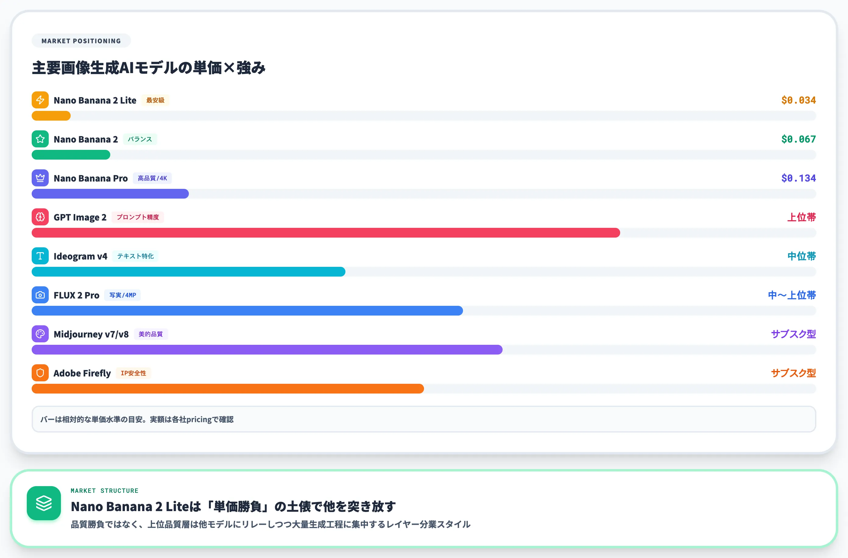Click the $0.134 price value

pyautogui.click(x=798, y=178)
